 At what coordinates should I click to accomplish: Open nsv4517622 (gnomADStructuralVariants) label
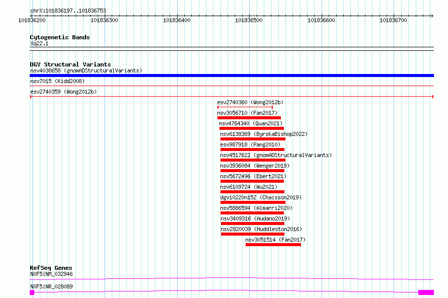point(276,155)
